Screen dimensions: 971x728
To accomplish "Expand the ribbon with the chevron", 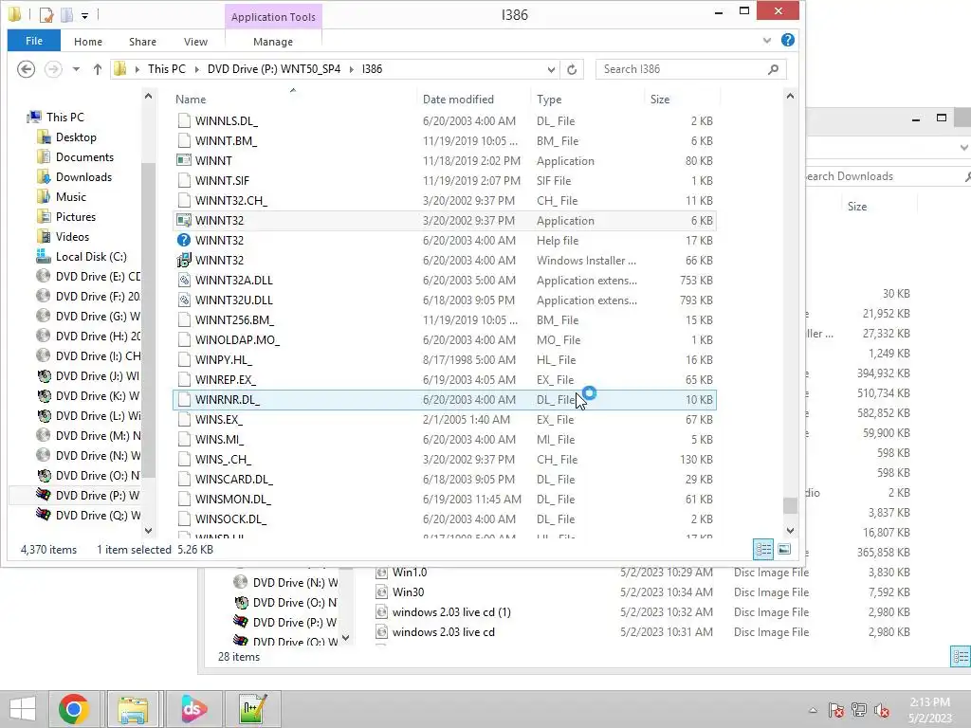I will (766, 40).
